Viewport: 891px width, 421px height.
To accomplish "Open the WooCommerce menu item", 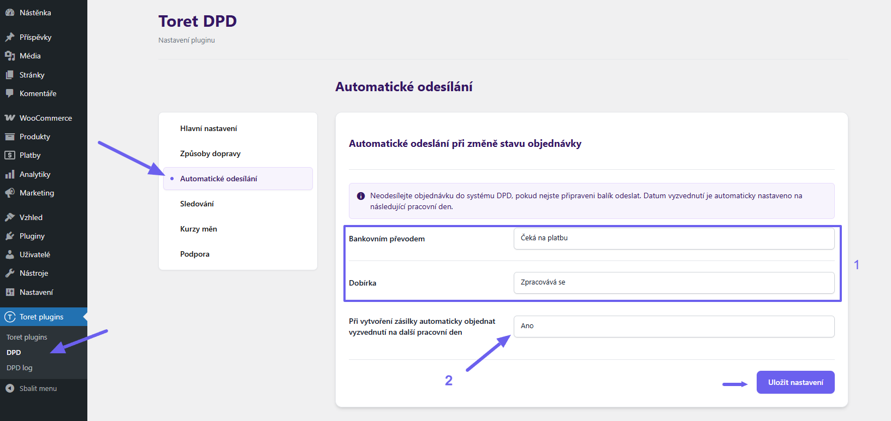I will (44, 118).
